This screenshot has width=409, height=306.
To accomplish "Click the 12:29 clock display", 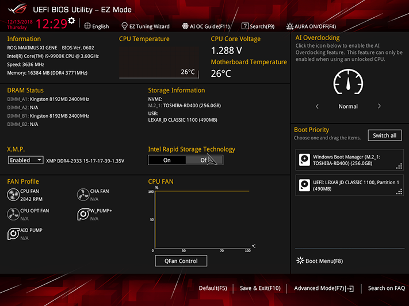I will click(51, 24).
